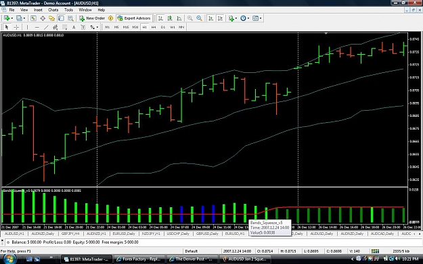Image resolution: width=423 pixels, height=264 pixels.
Task: Open the Help menu
Action: tap(101, 9)
